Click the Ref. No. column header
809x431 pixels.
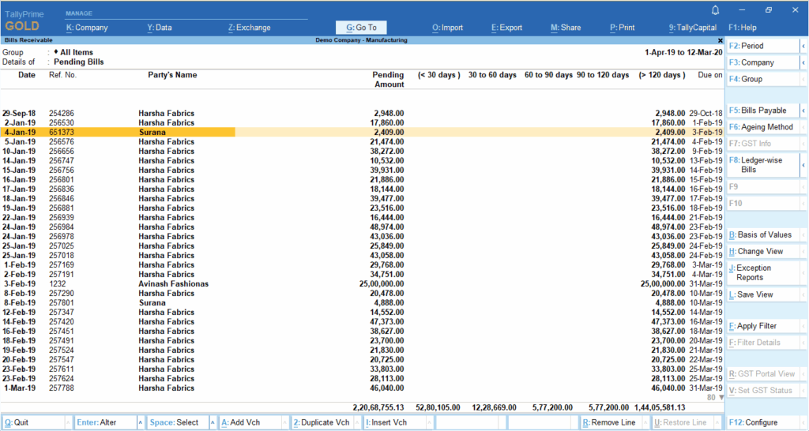[x=62, y=75]
